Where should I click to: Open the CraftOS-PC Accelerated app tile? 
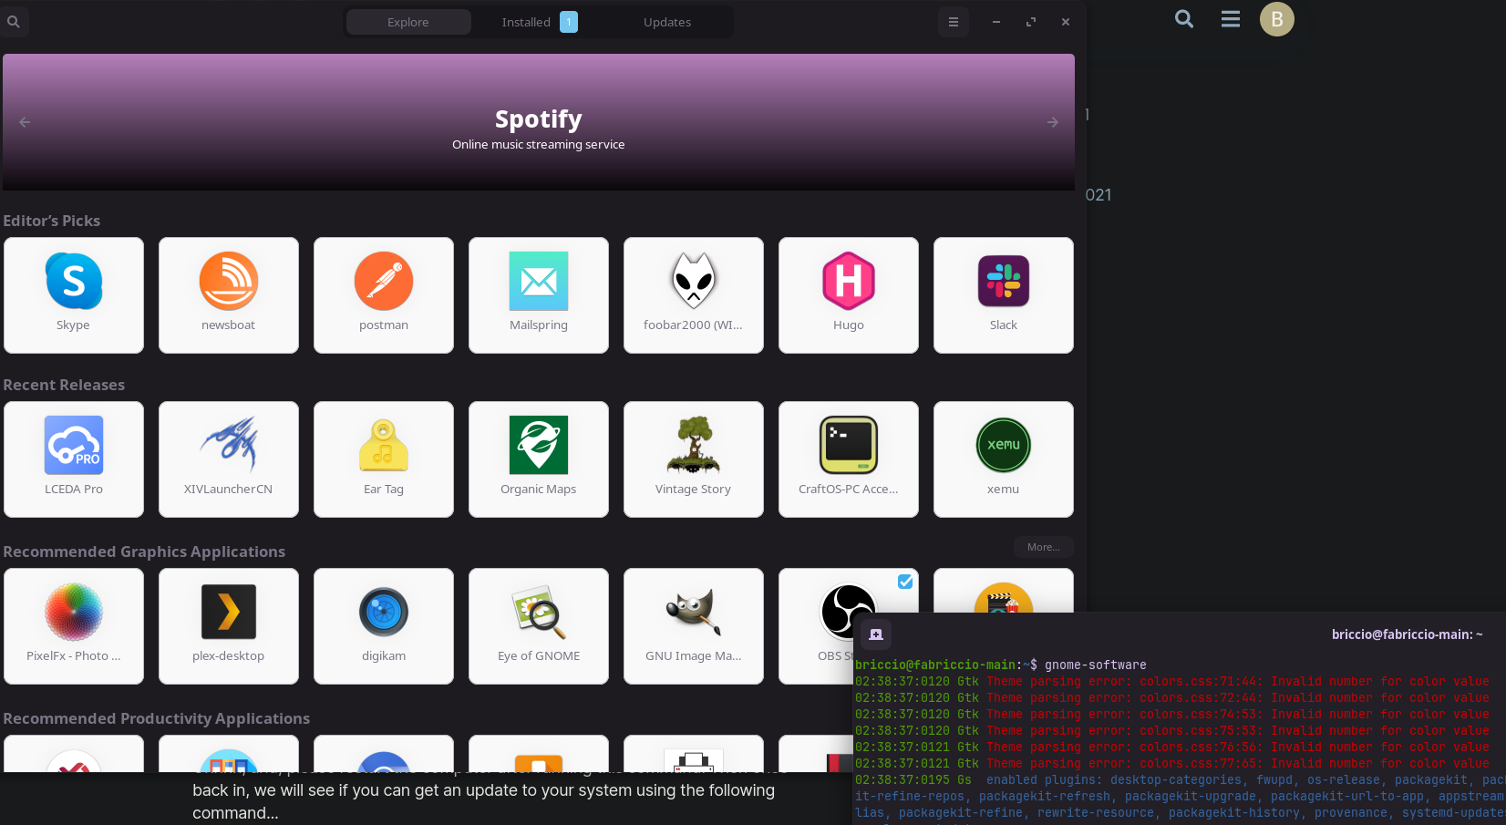[x=849, y=459]
